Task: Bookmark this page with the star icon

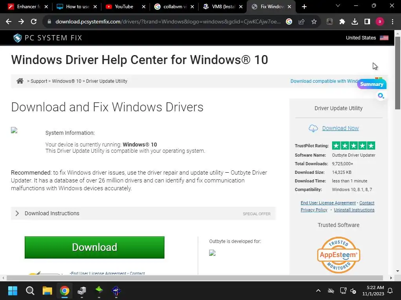Action: (x=314, y=22)
